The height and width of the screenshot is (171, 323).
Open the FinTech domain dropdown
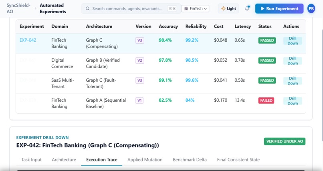pyautogui.click(x=195, y=9)
